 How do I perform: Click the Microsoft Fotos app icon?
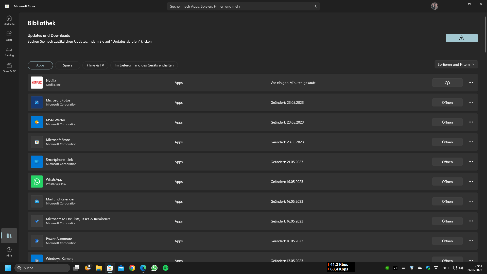pyautogui.click(x=37, y=102)
